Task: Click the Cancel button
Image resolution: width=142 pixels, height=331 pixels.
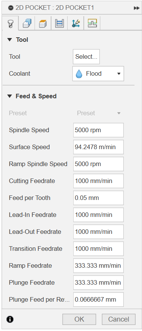Action: click(x=119, y=319)
